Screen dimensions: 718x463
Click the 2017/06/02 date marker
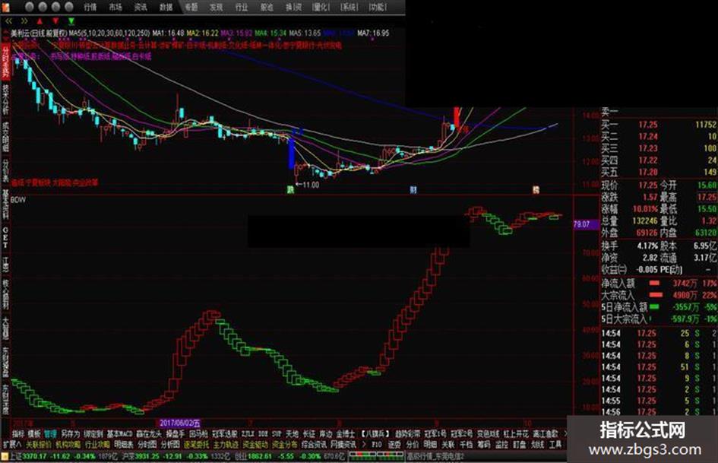(179, 423)
